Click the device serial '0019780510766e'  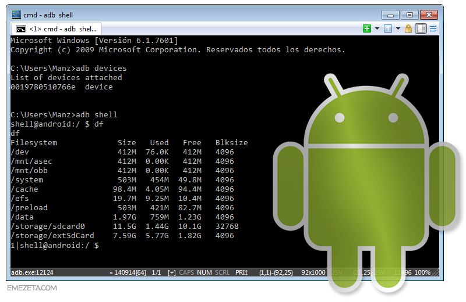coord(43,87)
